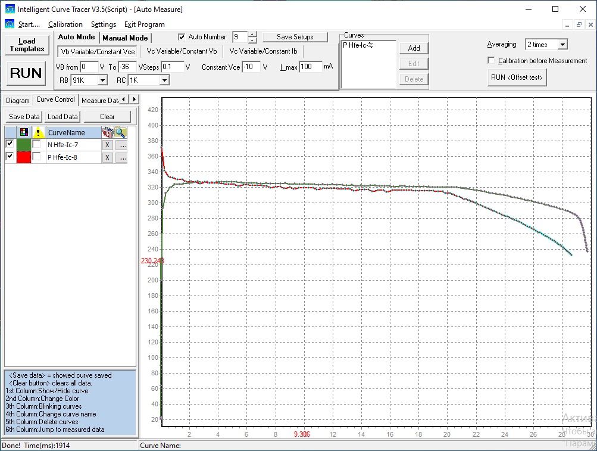Image resolution: width=597 pixels, height=451 pixels.
Task: Open the RC resistor dropdown
Action: point(164,80)
